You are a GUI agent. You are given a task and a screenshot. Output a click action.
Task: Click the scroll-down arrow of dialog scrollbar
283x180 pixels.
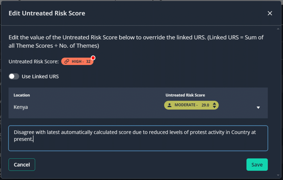click(278, 175)
